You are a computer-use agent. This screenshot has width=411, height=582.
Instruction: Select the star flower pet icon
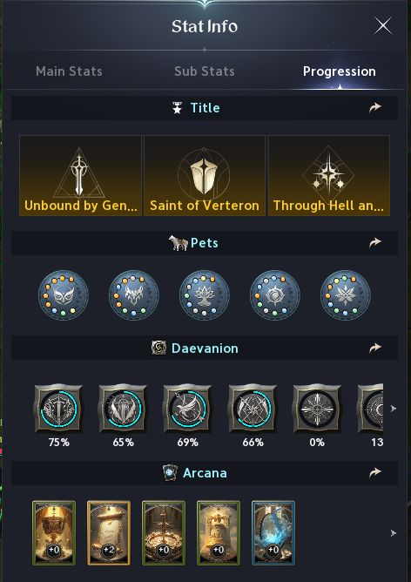click(346, 295)
